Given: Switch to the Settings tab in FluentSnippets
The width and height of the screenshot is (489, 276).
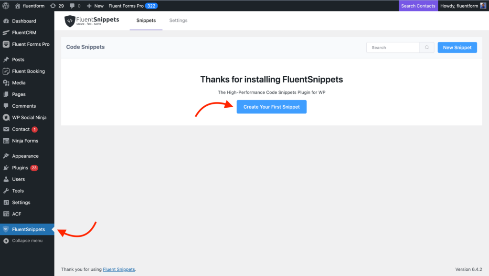Looking at the screenshot, I should [178, 20].
